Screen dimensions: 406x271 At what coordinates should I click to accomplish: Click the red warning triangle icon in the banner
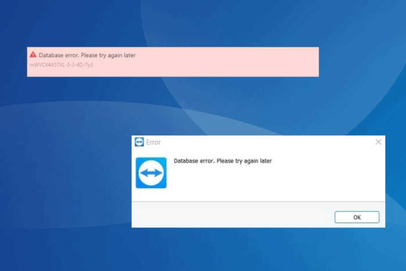click(x=33, y=55)
